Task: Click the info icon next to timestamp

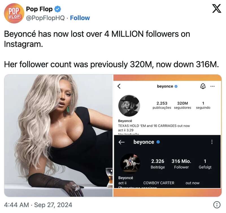Action: click(217, 205)
